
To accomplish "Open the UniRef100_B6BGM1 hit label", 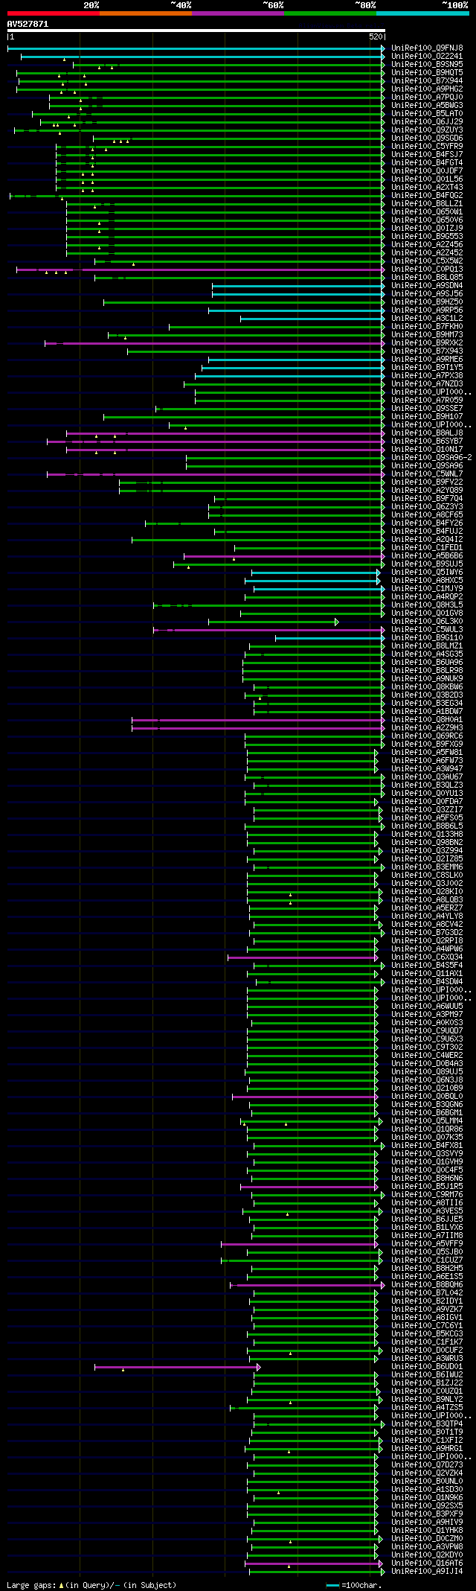I will [x=427, y=1112].
